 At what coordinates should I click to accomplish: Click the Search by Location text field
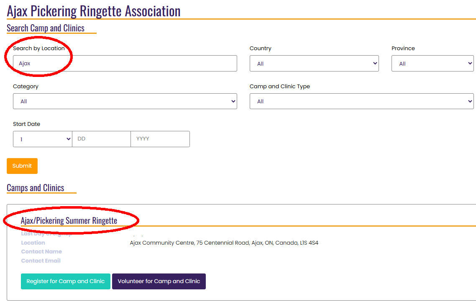coord(125,64)
